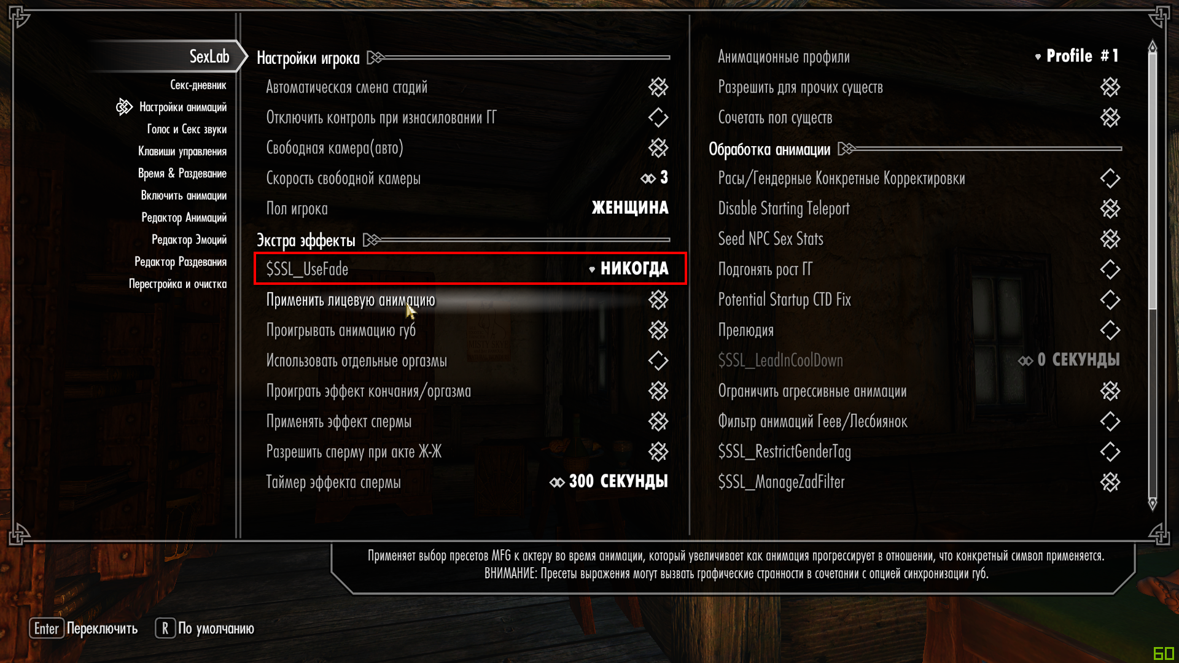The image size is (1179, 663).
Task: Click the SexLab panel icon
Action: [209, 55]
